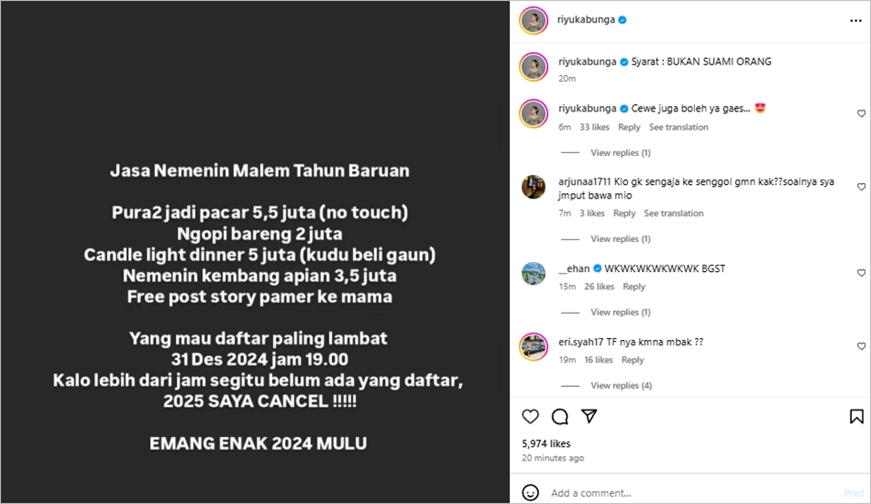Open riyukabunga profile picture in header
Screen dimensions: 871x504
pos(533,21)
